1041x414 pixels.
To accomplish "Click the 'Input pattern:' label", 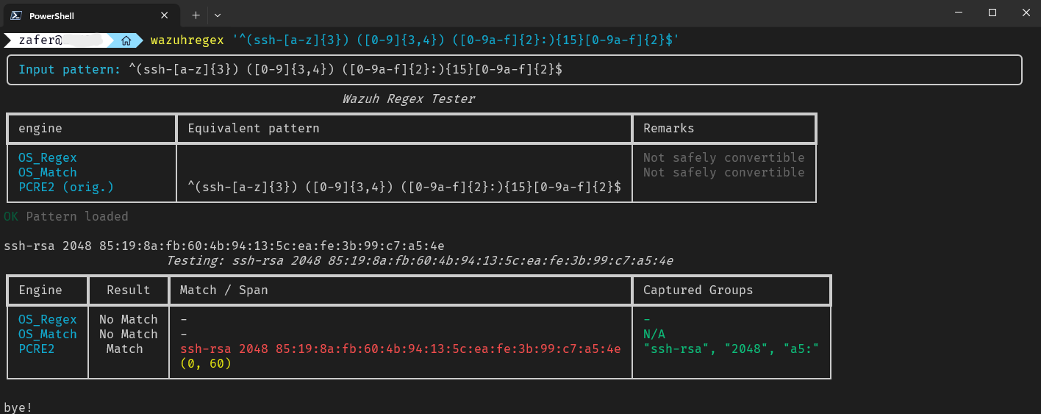I will click(70, 70).
